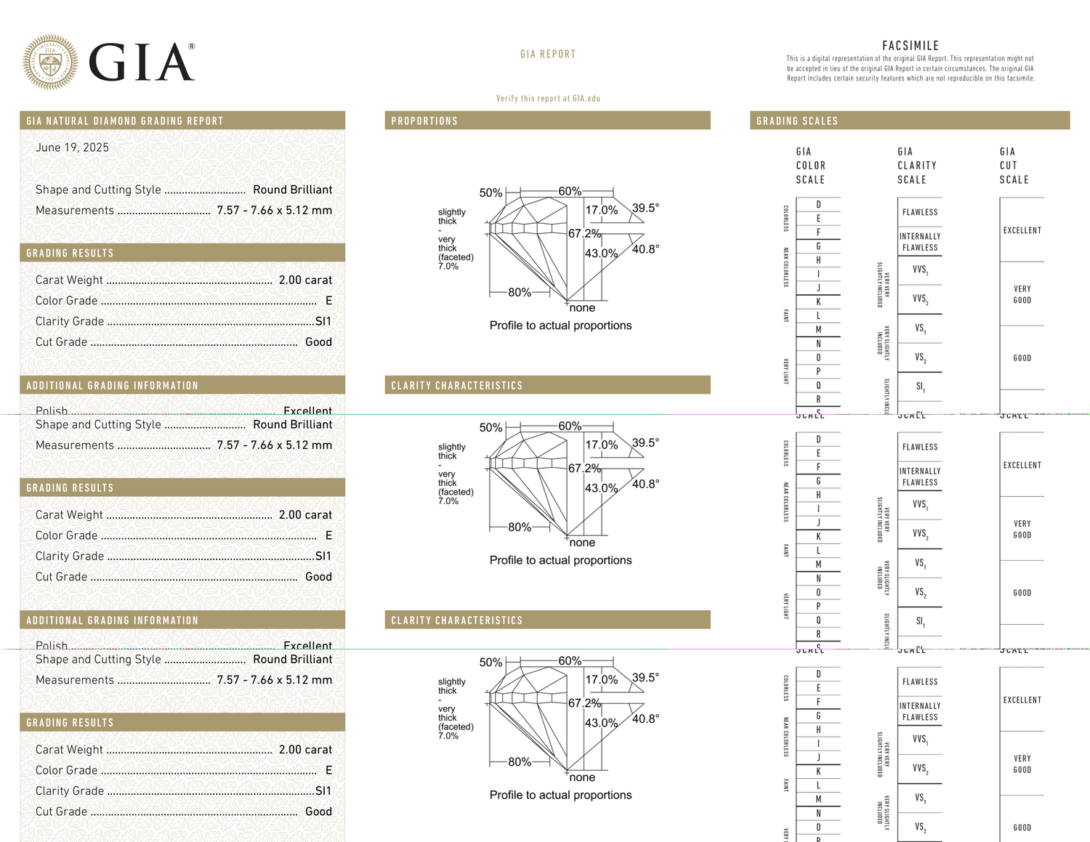
Task: Click the topmost 'Profile to actual proportions' caption
Action: click(560, 325)
